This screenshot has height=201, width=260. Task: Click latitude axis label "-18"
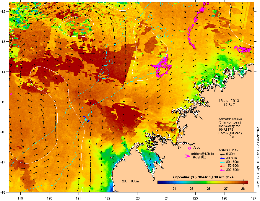[x=3, y=192]
